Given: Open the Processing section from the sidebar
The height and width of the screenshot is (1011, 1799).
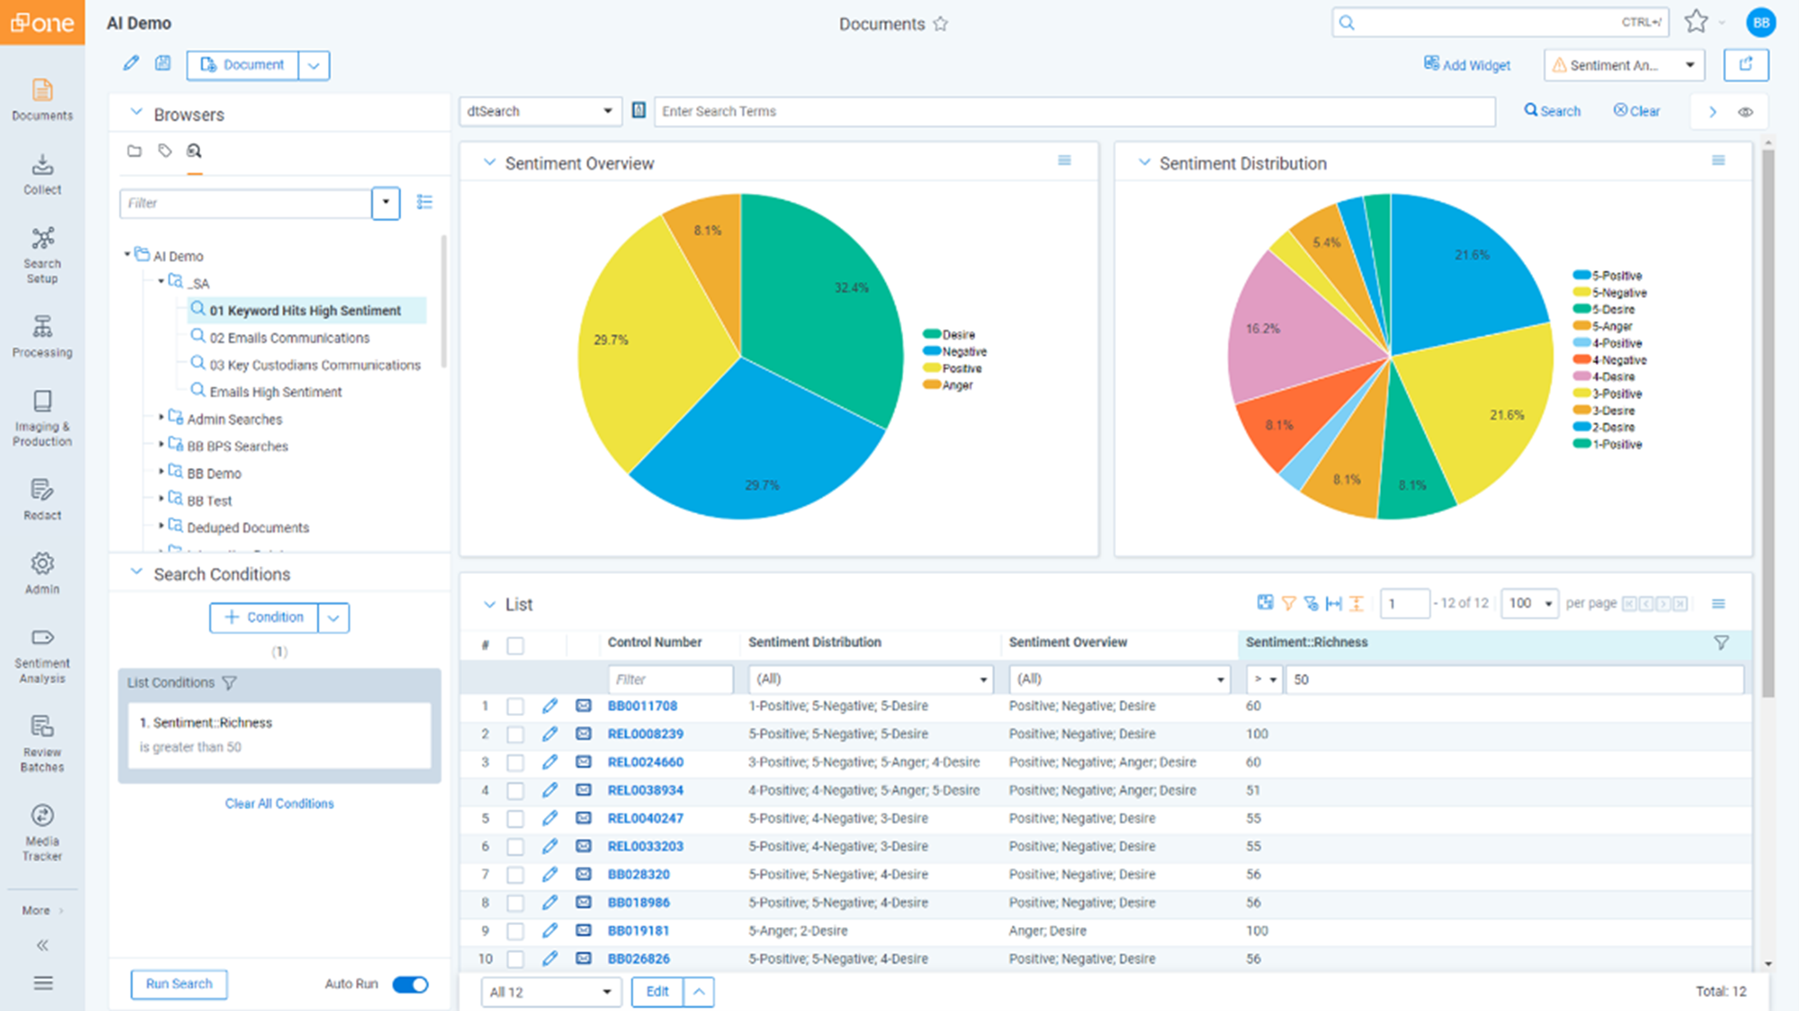Looking at the screenshot, I should [42, 336].
